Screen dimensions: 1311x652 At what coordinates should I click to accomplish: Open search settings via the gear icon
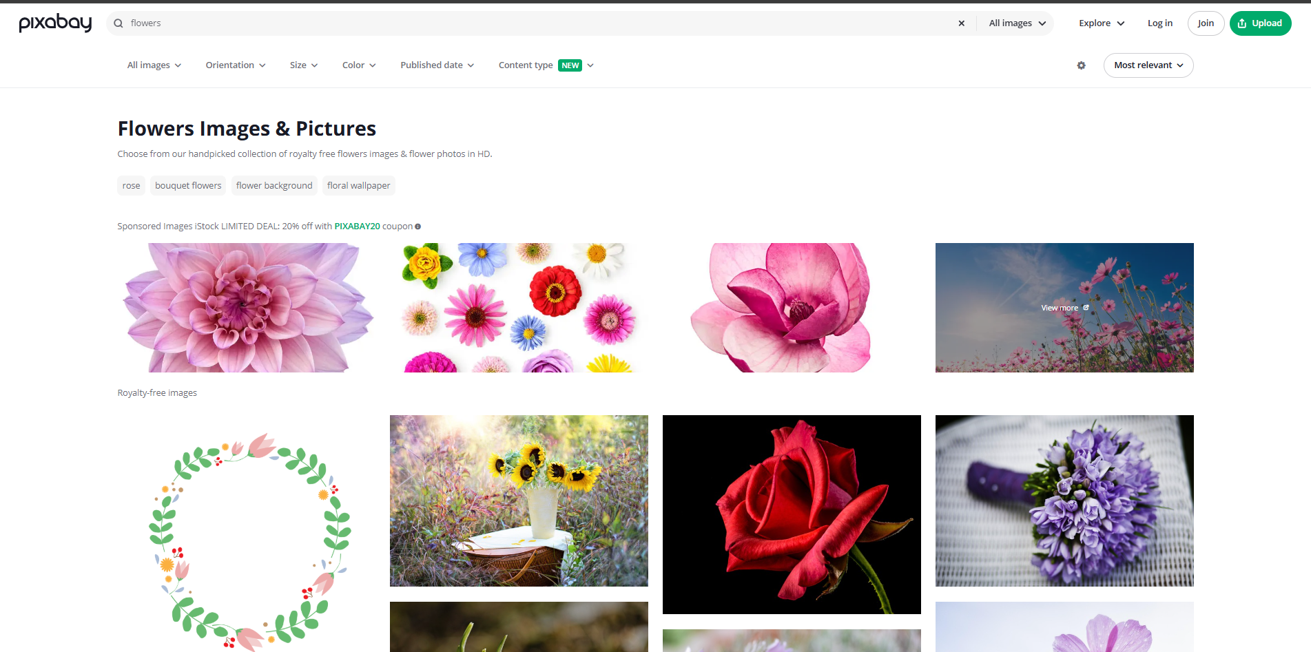(1081, 65)
